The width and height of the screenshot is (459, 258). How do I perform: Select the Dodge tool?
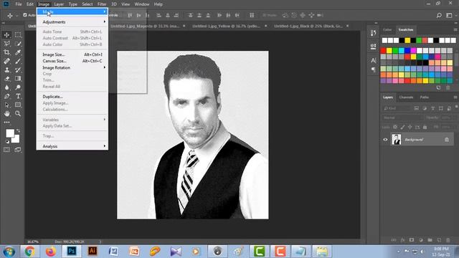pos(18,87)
